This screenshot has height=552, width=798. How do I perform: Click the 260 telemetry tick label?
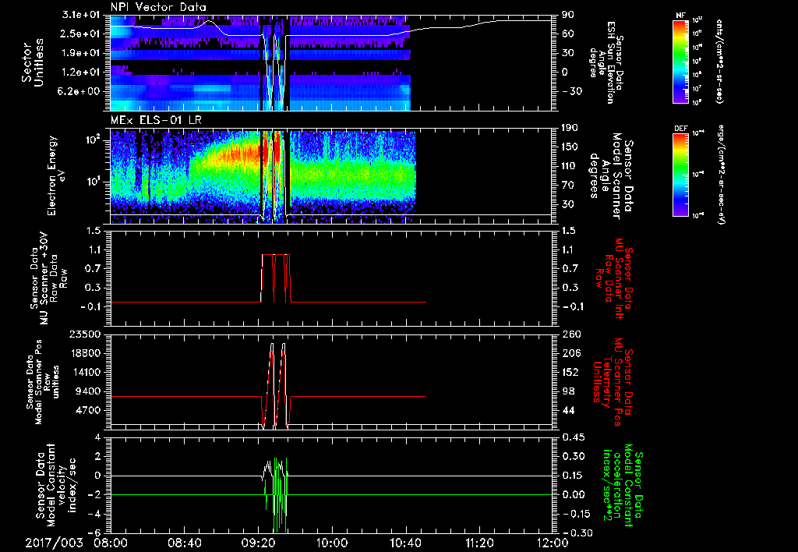coord(571,334)
